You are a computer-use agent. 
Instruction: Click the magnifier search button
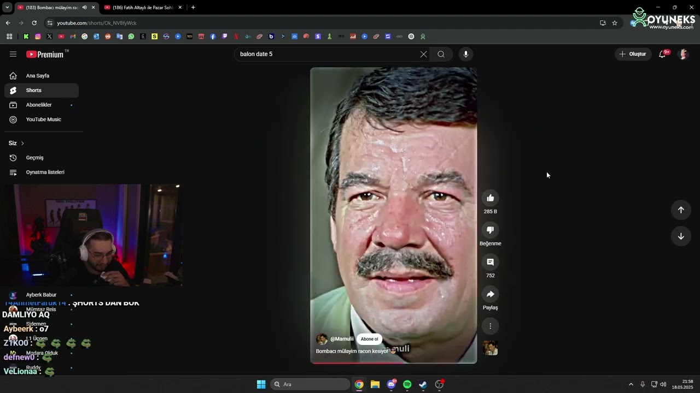(x=441, y=54)
